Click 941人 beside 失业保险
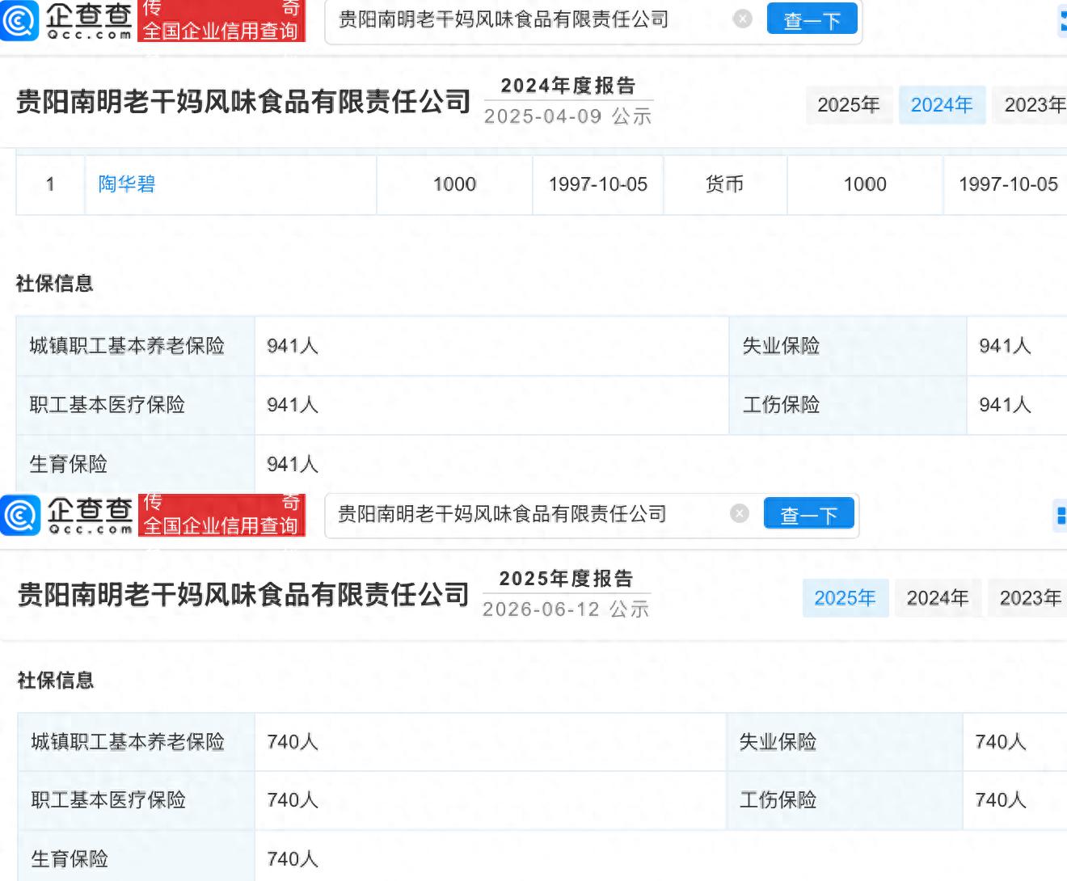This screenshot has height=881, width=1067. [x=1005, y=346]
